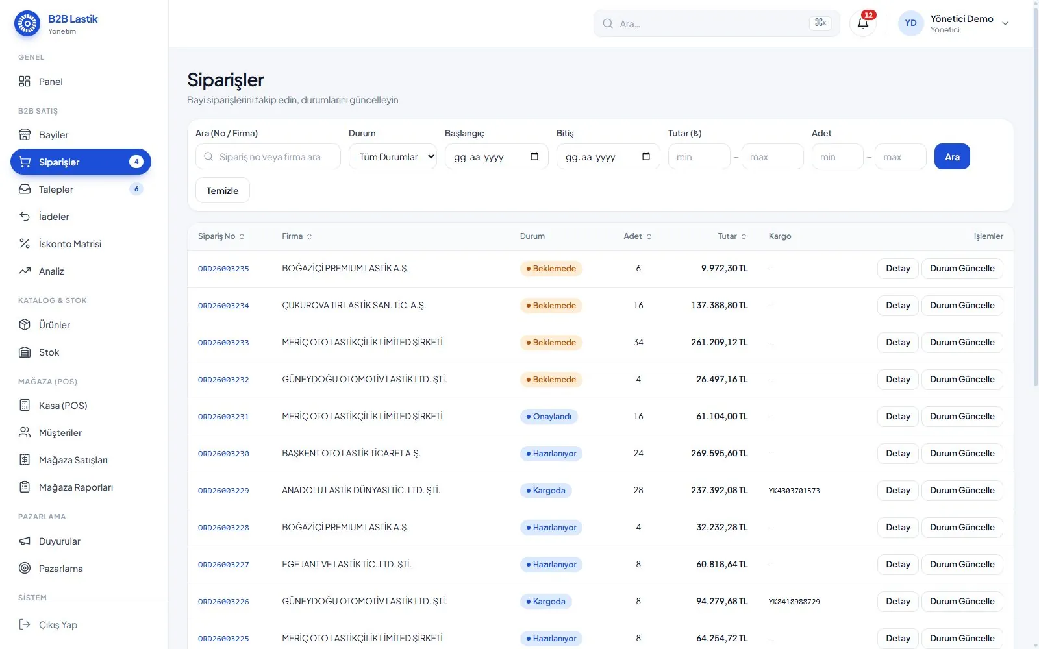Image resolution: width=1039 pixels, height=649 pixels.
Task: Focus the Tutar min input field
Action: click(699, 156)
